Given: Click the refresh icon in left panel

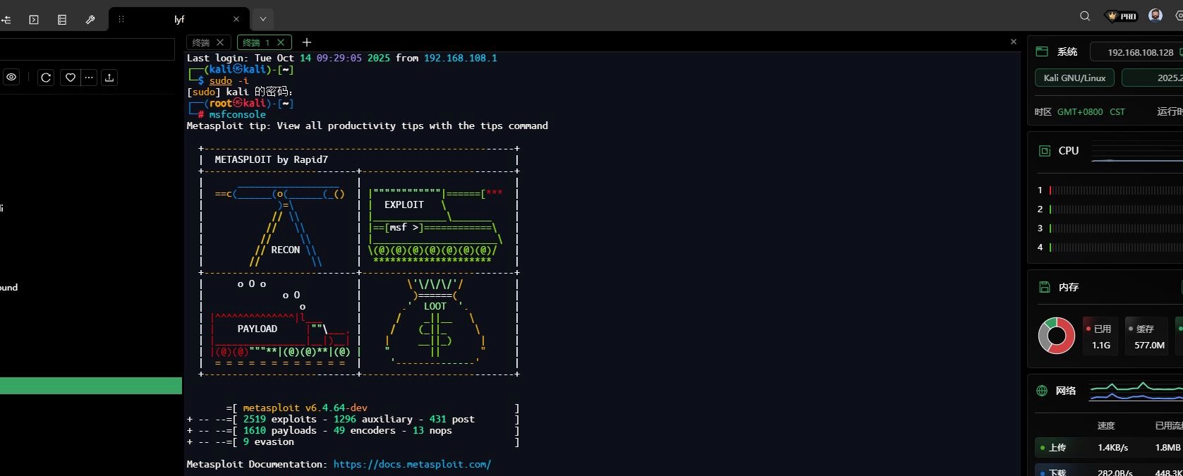Looking at the screenshot, I should click(46, 78).
